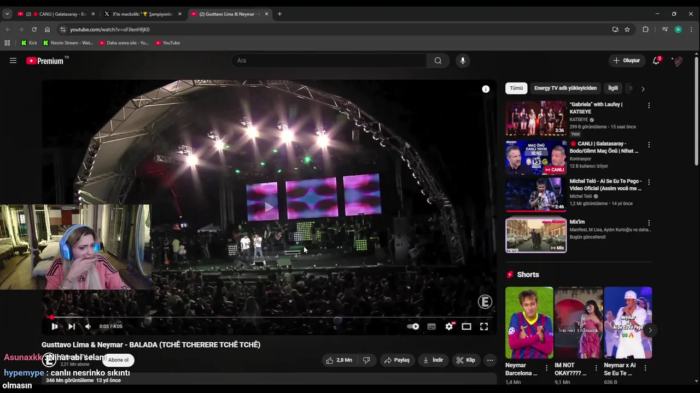The height and width of the screenshot is (393, 700).
Task: Open the Michel Teló 'Ai Se Eu Te Pego' title
Action: click(x=605, y=184)
